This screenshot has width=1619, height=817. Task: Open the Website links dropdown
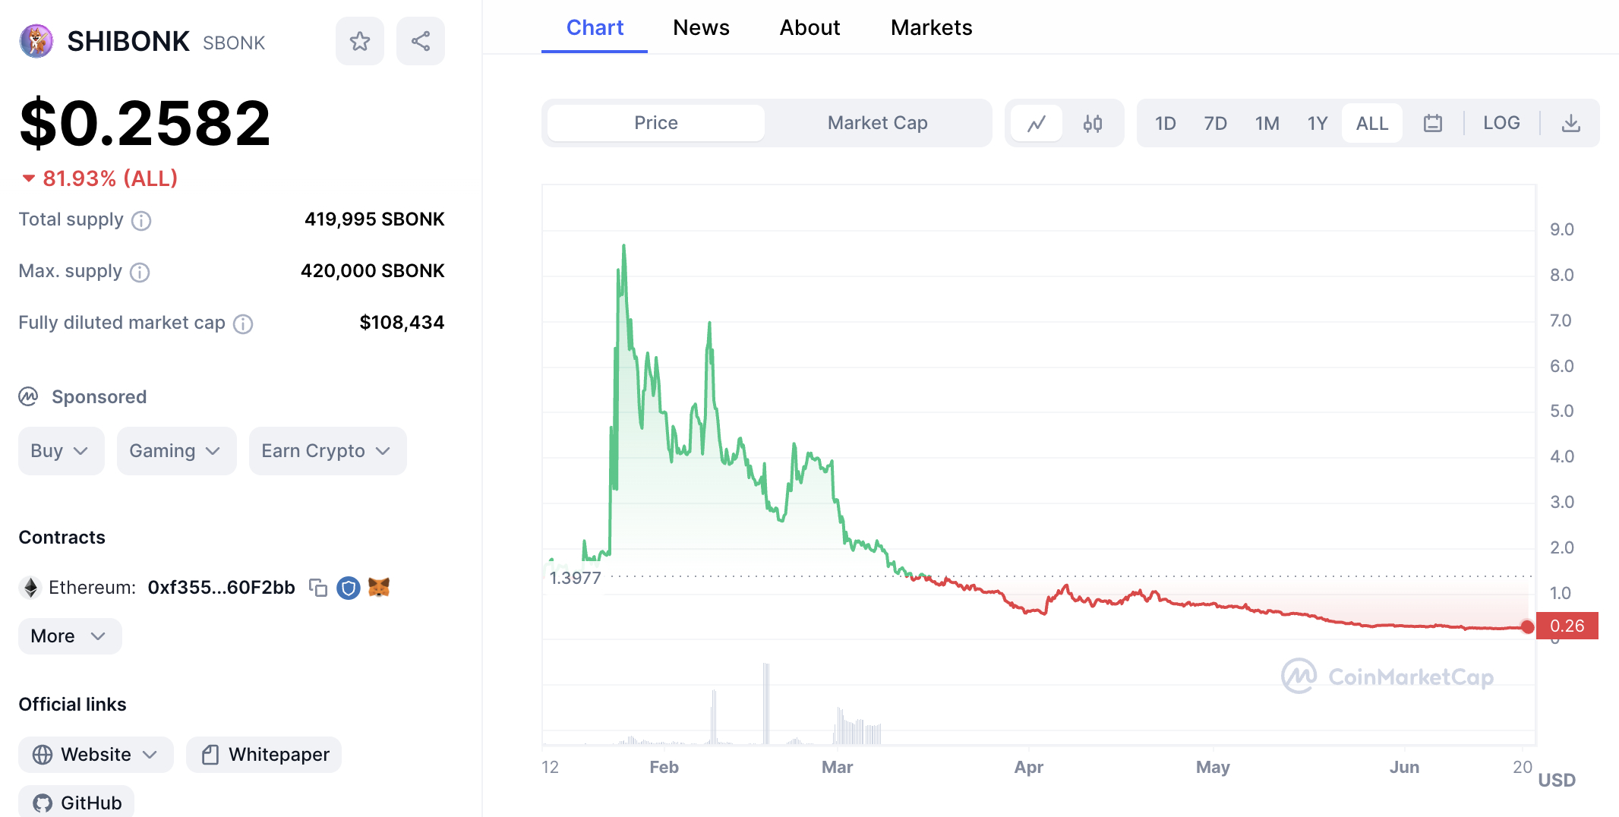point(96,755)
